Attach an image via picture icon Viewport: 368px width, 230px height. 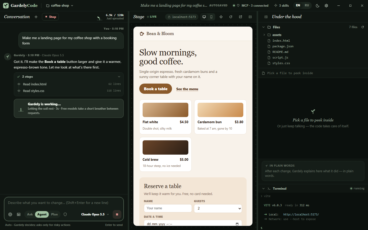19,214
